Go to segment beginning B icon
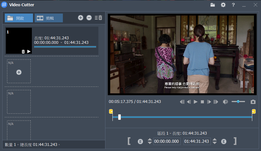Image resolution: width=261 pixels, height=151 pixels. coord(140,141)
